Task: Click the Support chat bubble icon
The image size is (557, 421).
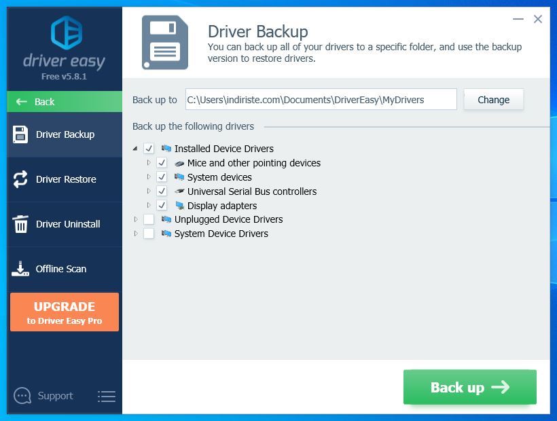Action: (22, 395)
